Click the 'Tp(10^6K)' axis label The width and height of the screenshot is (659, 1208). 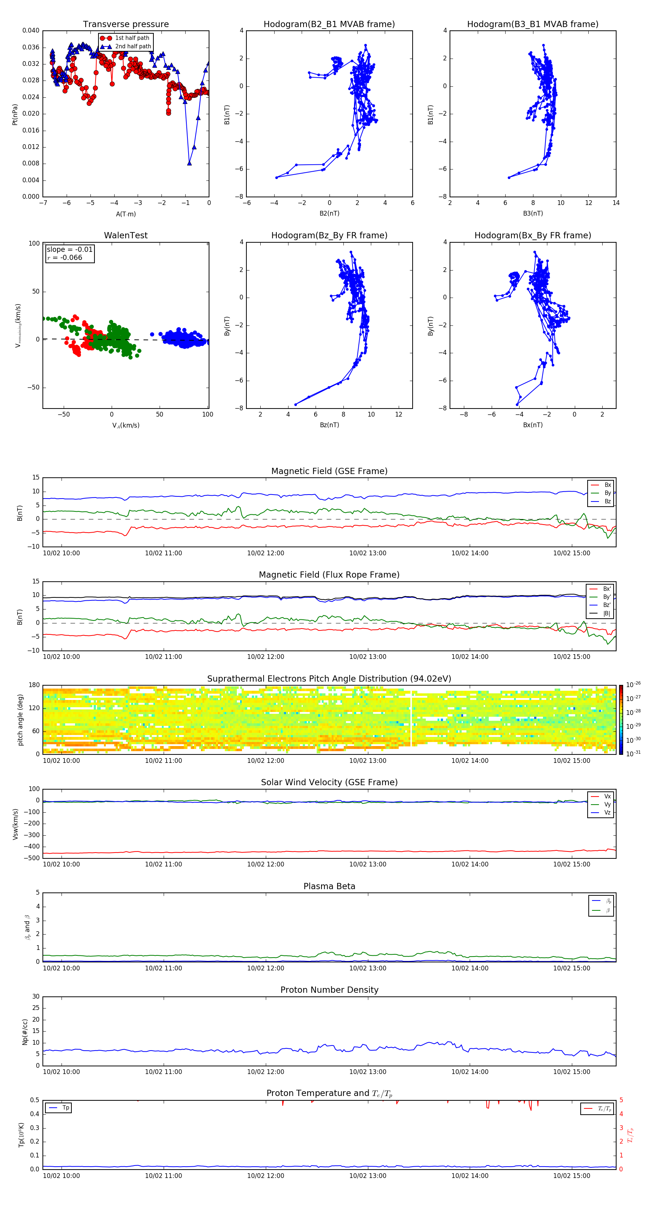[21, 1135]
